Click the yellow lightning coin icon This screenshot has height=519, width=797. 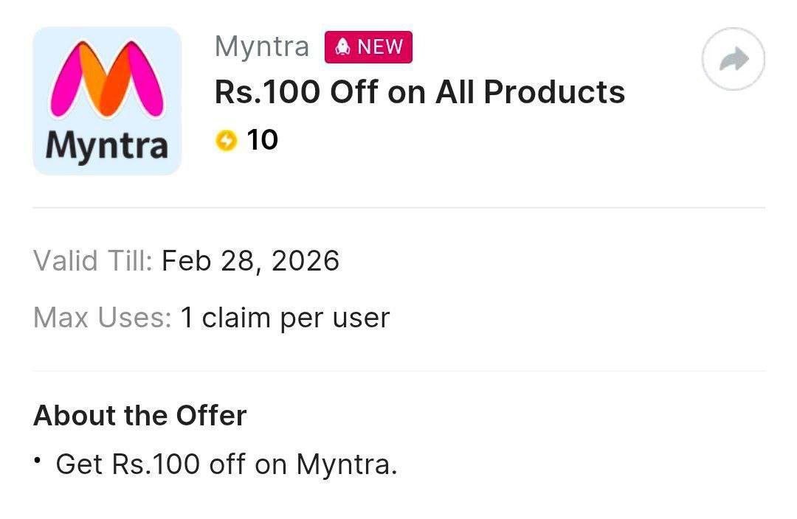click(x=226, y=140)
